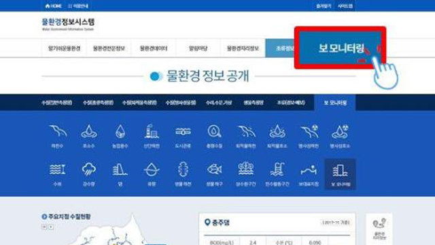435x245 pixels.
Task: Open the 산단하천 factory icon
Action: pos(152,136)
